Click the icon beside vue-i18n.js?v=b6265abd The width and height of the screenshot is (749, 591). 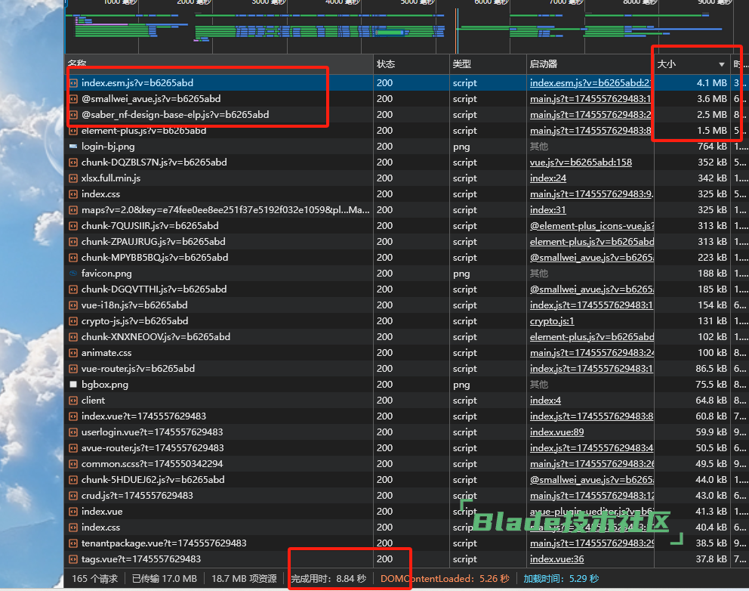[73, 305]
